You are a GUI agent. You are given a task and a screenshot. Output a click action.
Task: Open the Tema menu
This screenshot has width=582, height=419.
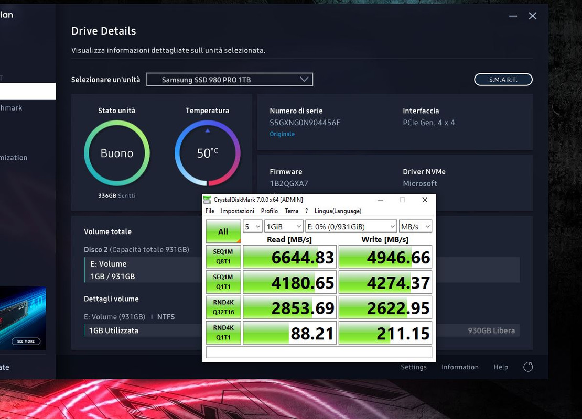coord(292,211)
